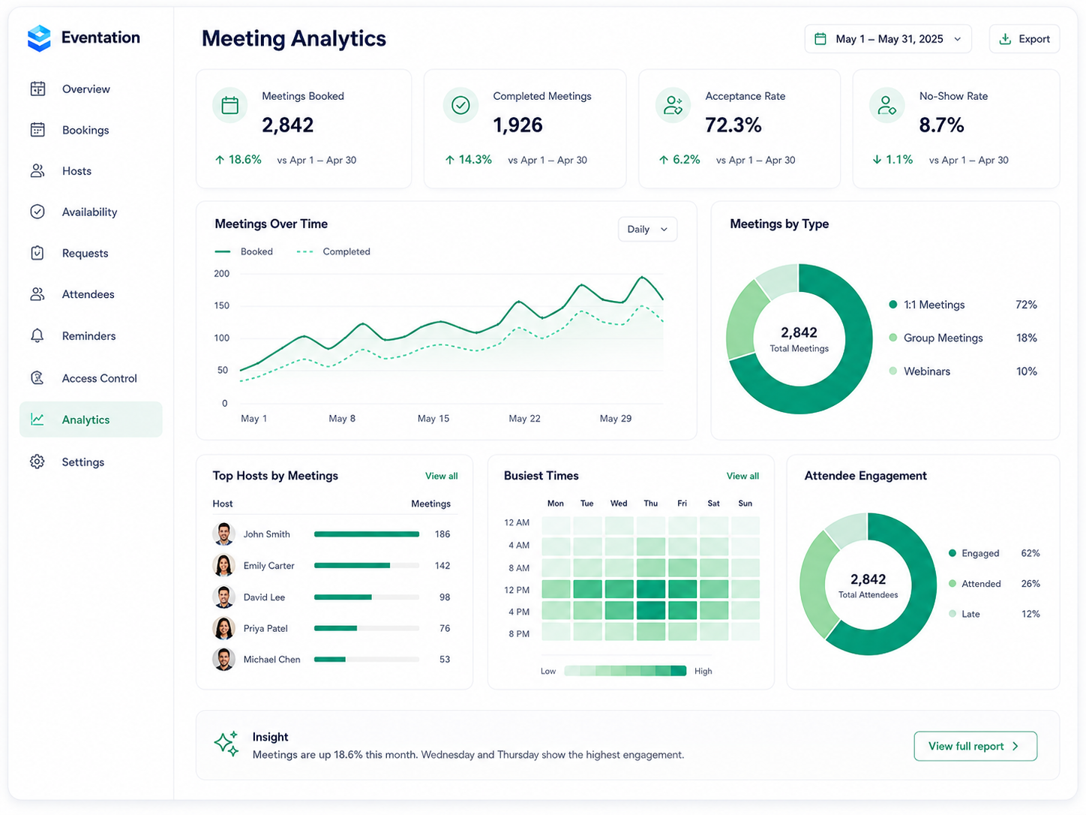
Task: Click the No-Show Rate person icon
Action: [x=886, y=105]
